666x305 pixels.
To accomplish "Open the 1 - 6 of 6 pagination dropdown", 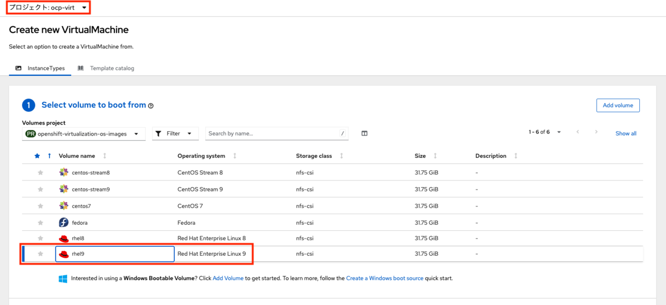I will coord(544,132).
